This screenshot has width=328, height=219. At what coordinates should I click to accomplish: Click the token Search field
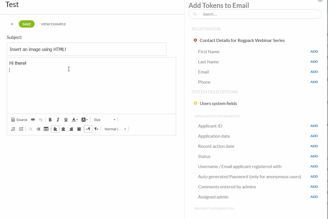tap(255, 14)
